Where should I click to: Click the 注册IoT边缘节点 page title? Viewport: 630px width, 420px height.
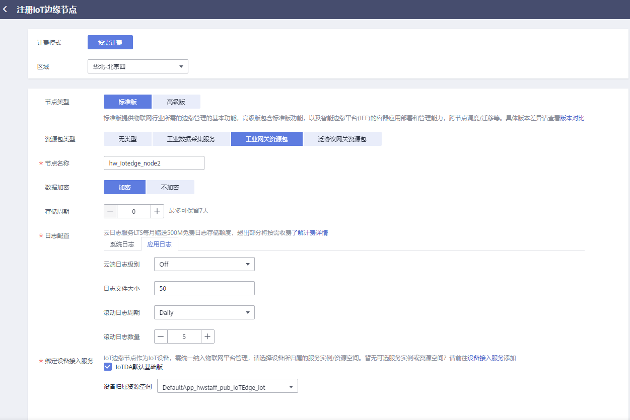pyautogui.click(x=47, y=10)
